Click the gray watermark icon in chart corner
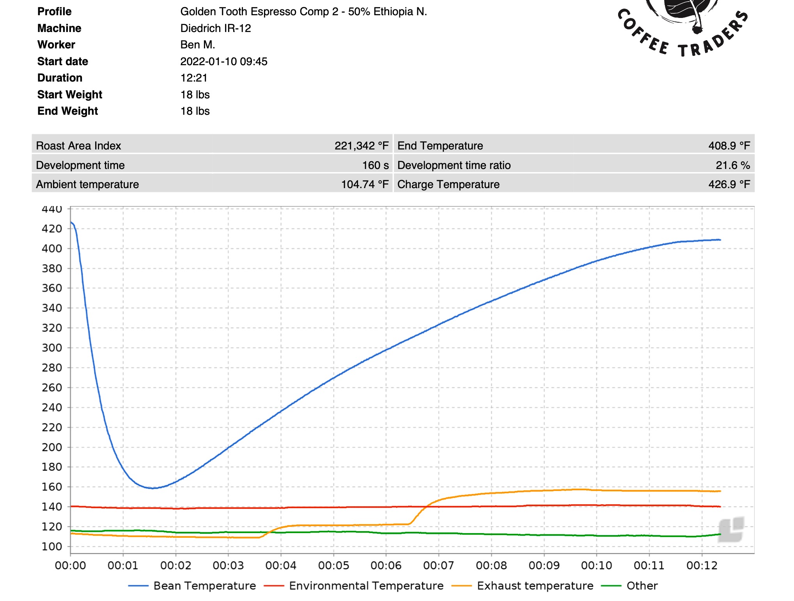This screenshot has width=794, height=601. coord(731,530)
